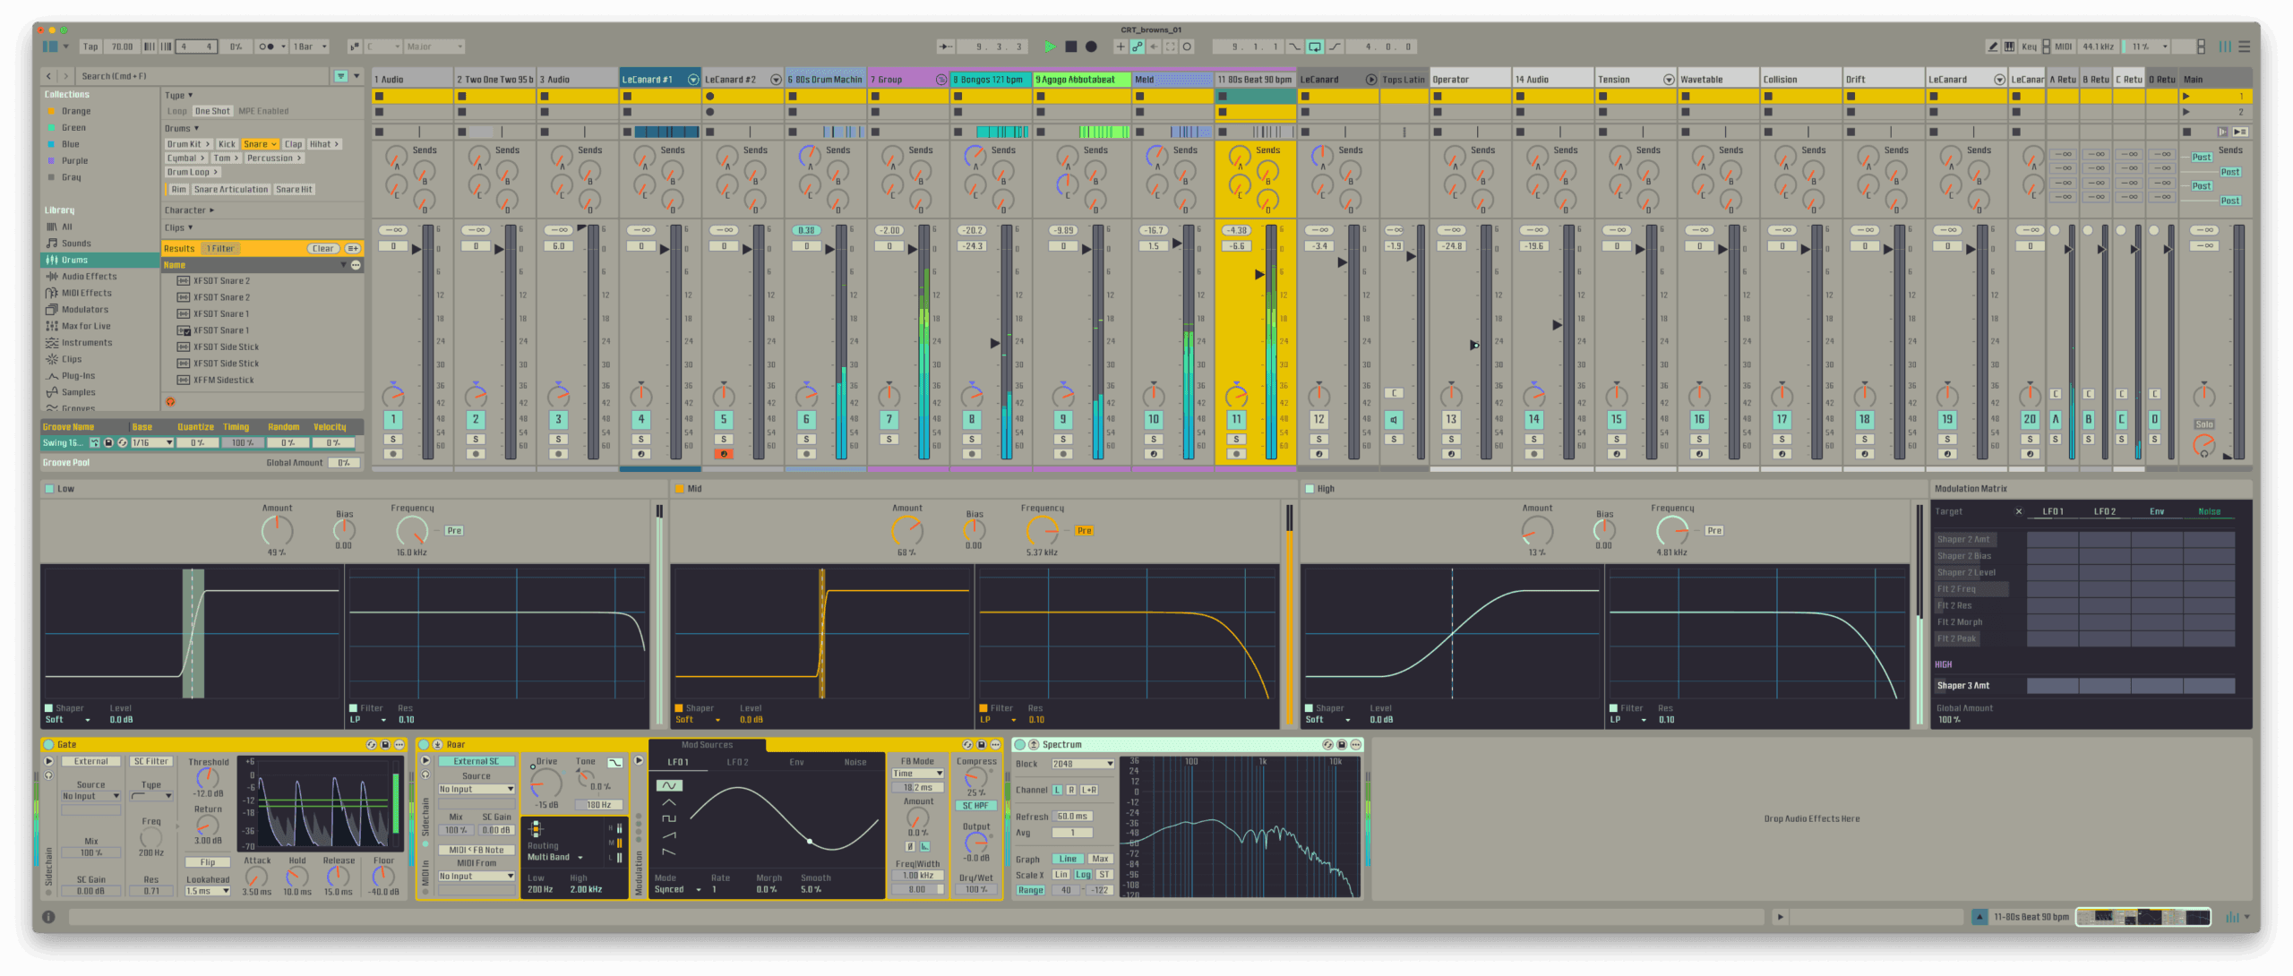The width and height of the screenshot is (2293, 976).
Task: Open the Roar Routing Multi Band dropdown
Action: pyautogui.click(x=555, y=858)
